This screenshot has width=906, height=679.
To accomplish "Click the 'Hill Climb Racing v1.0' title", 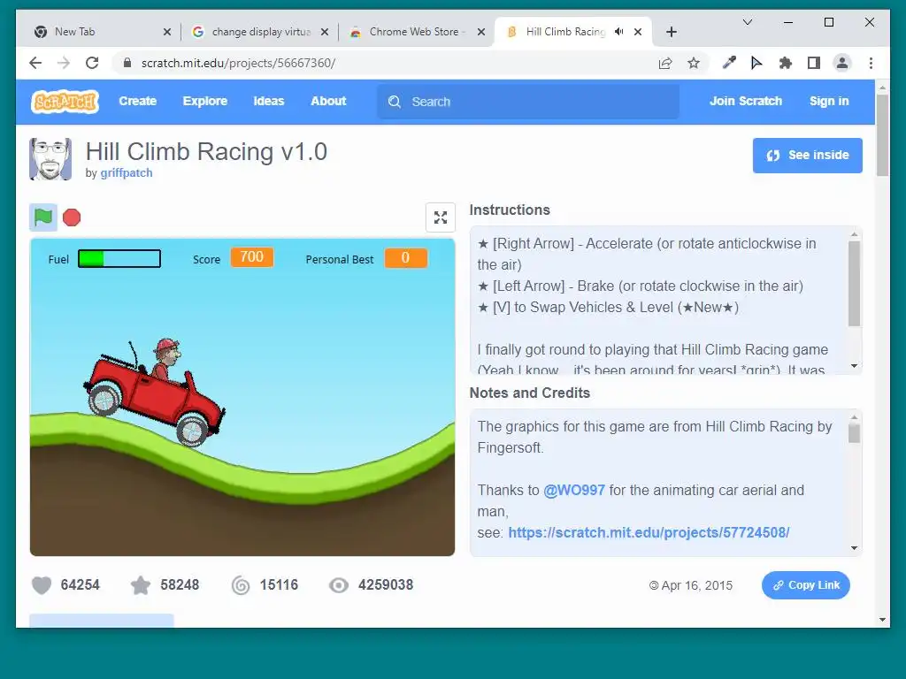I will coord(206,152).
